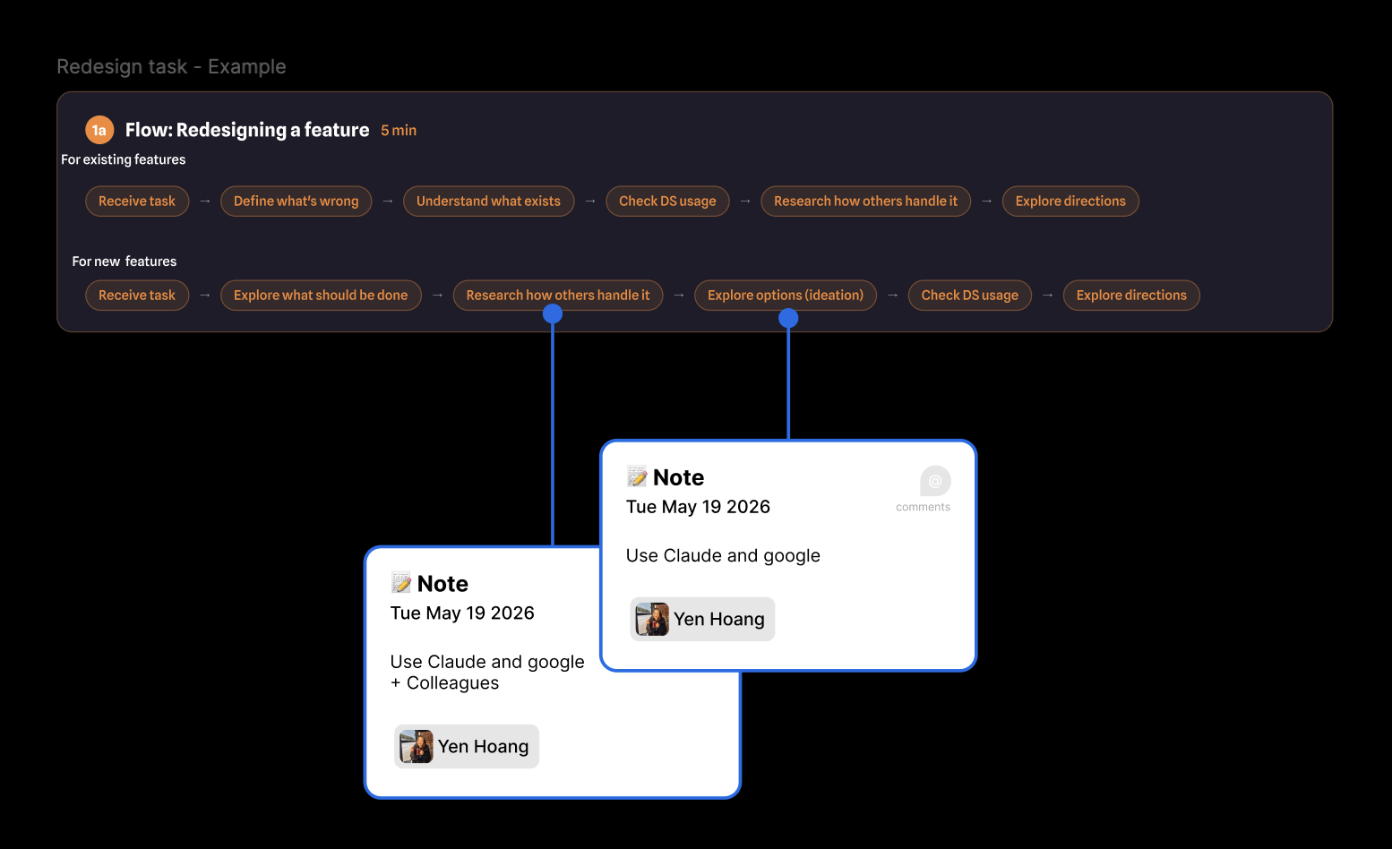
Task: Click the Tue May 19 2026 date in upper note
Action: pos(698,507)
